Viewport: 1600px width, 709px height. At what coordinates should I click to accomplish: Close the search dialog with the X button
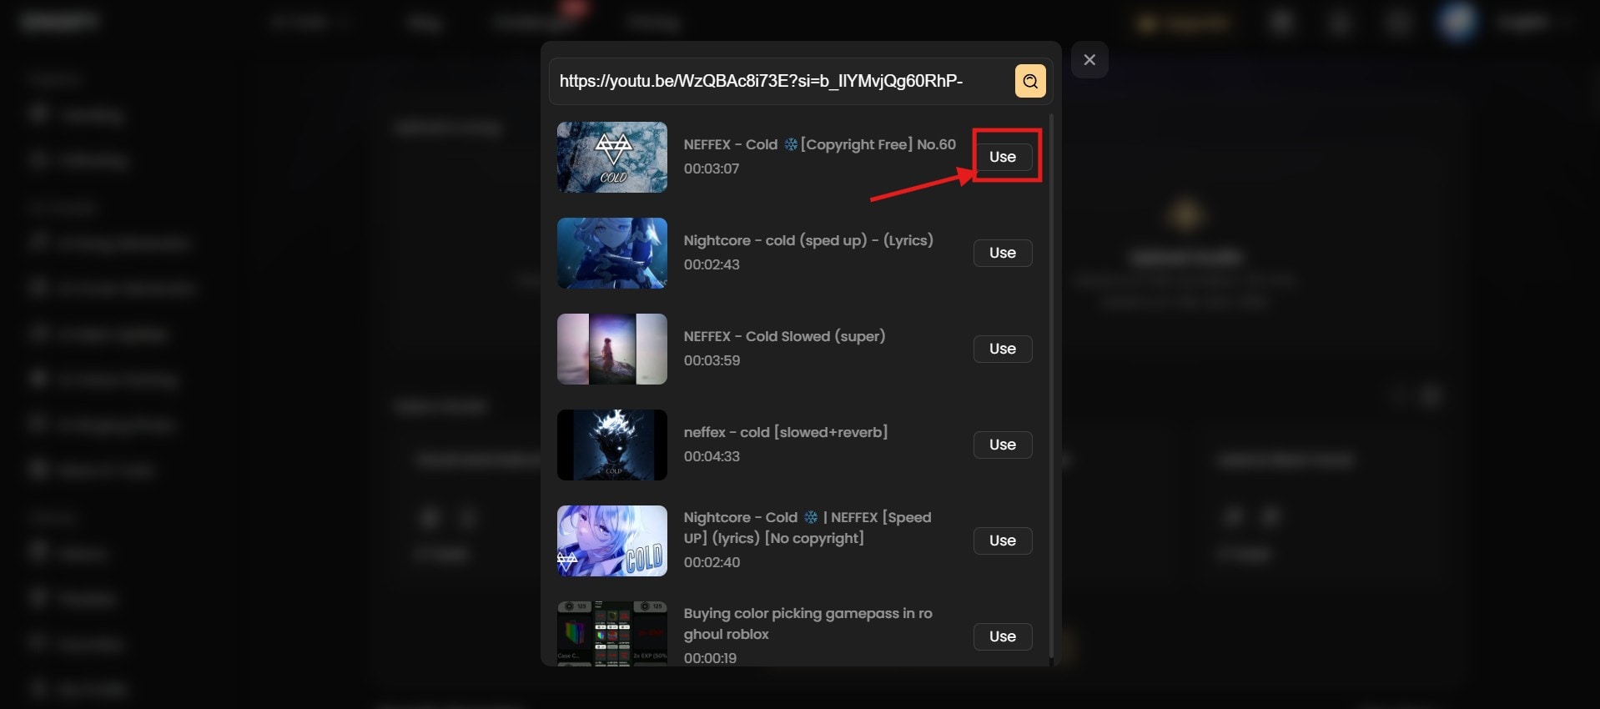coord(1089,60)
